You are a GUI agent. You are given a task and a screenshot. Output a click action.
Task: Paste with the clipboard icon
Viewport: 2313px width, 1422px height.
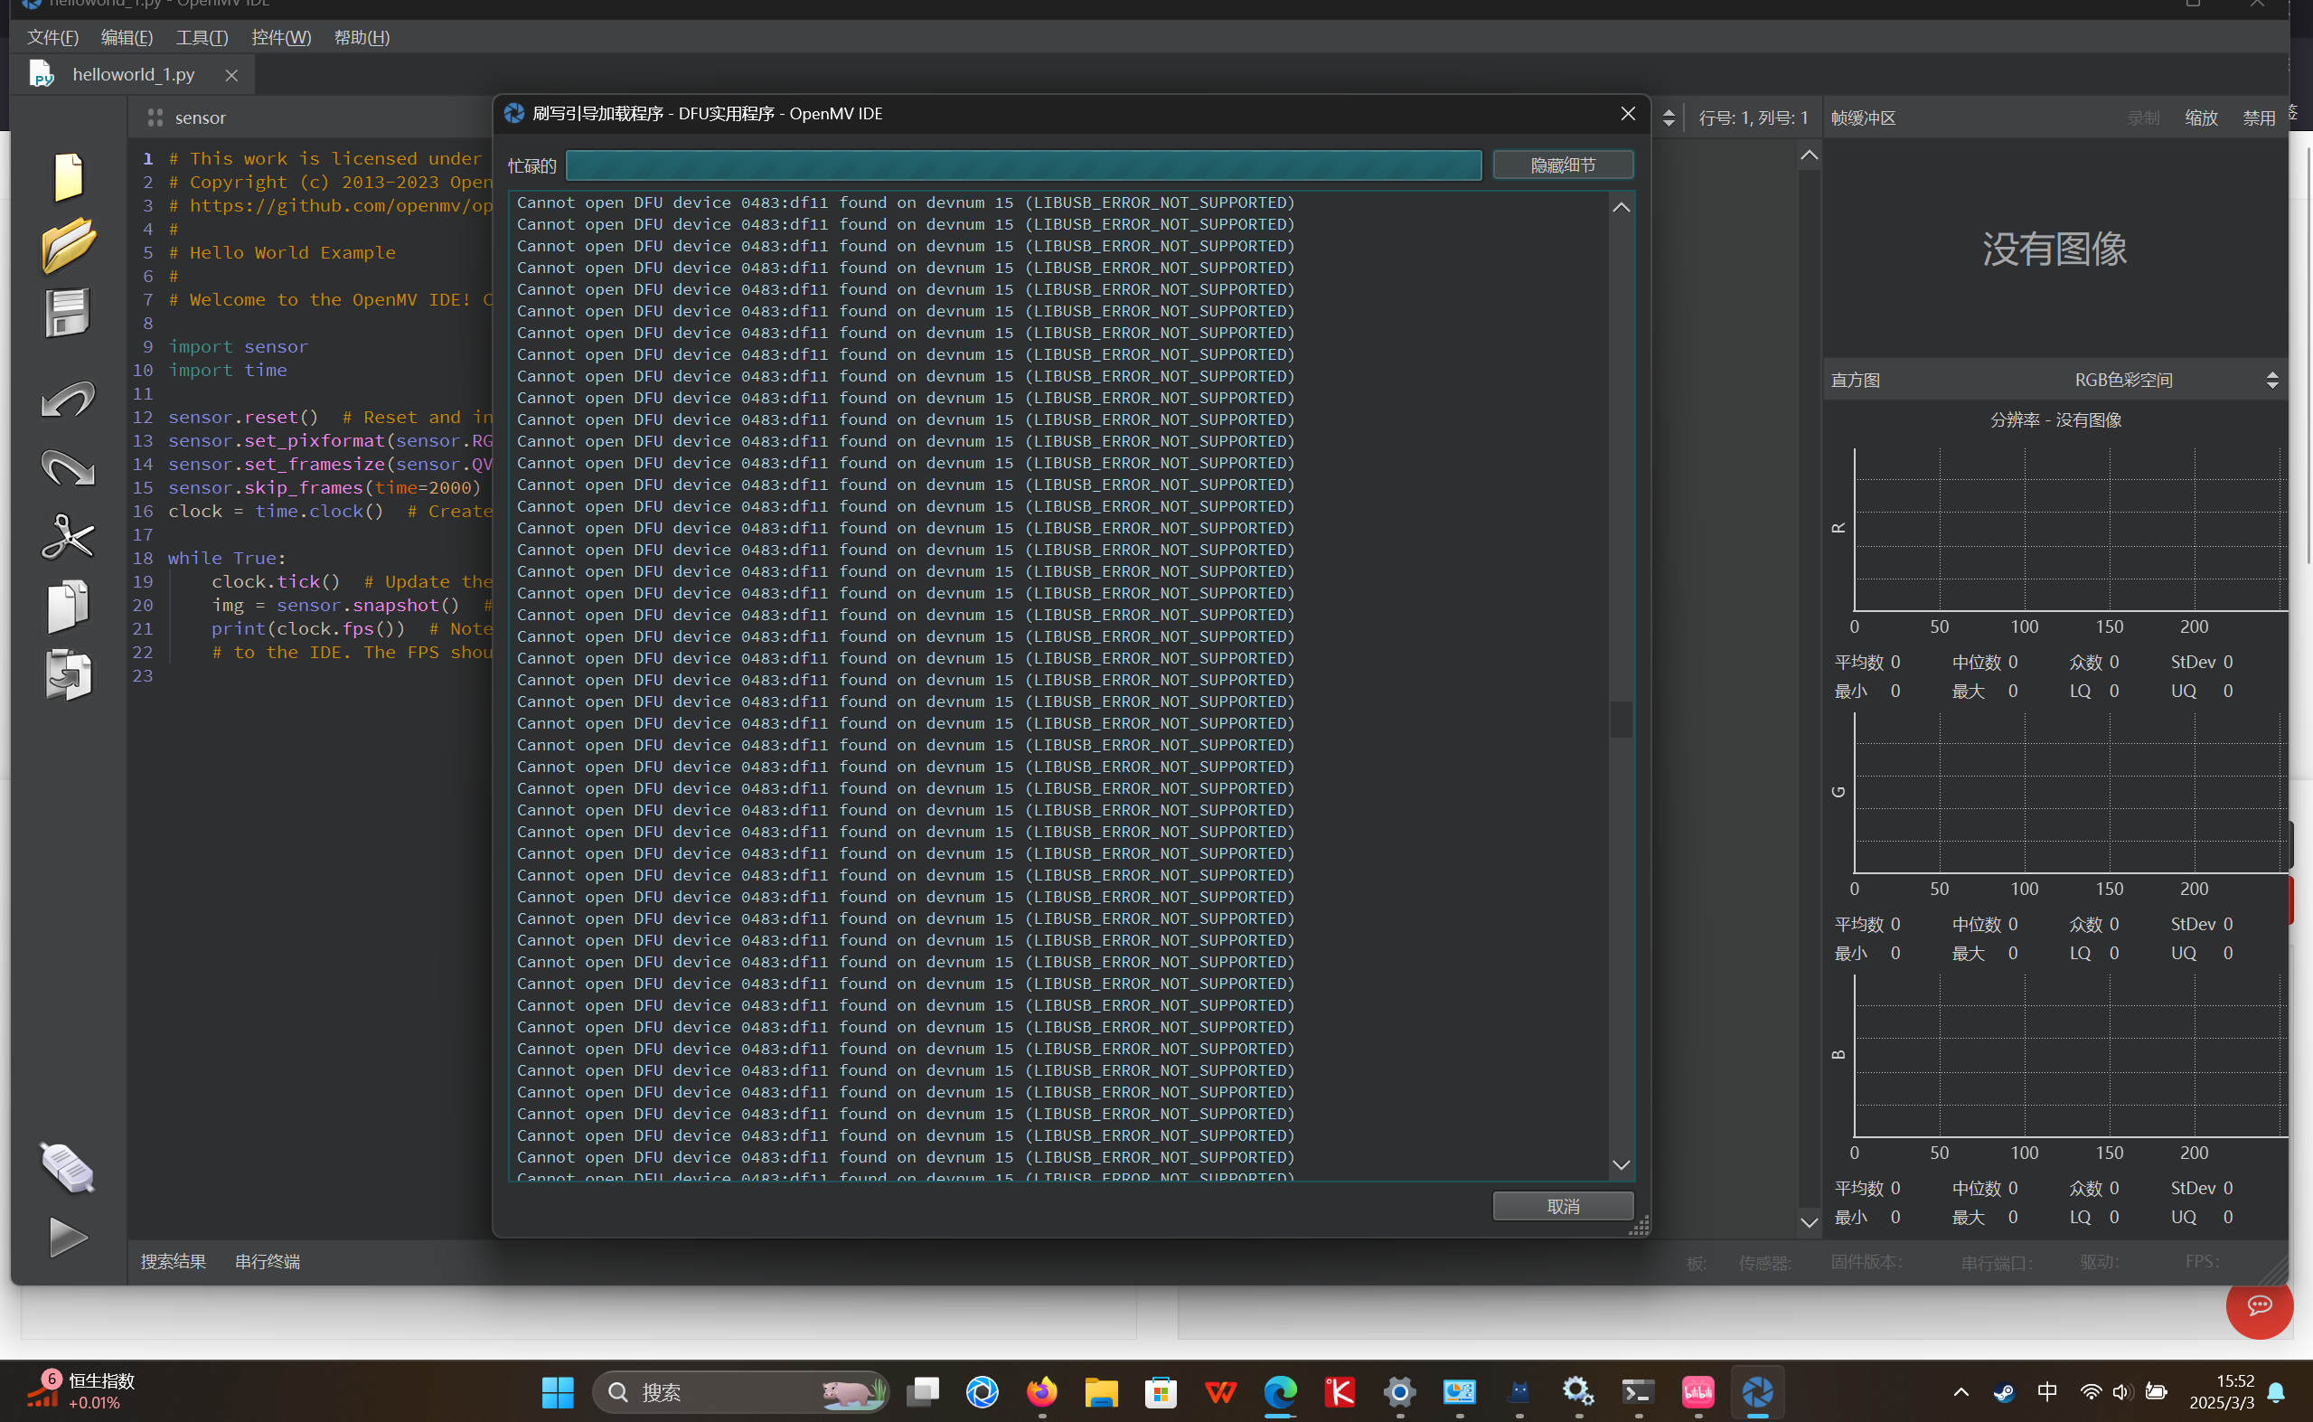[x=68, y=674]
